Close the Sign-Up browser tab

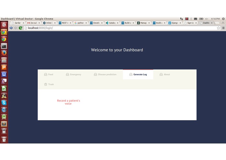coord(196,23)
